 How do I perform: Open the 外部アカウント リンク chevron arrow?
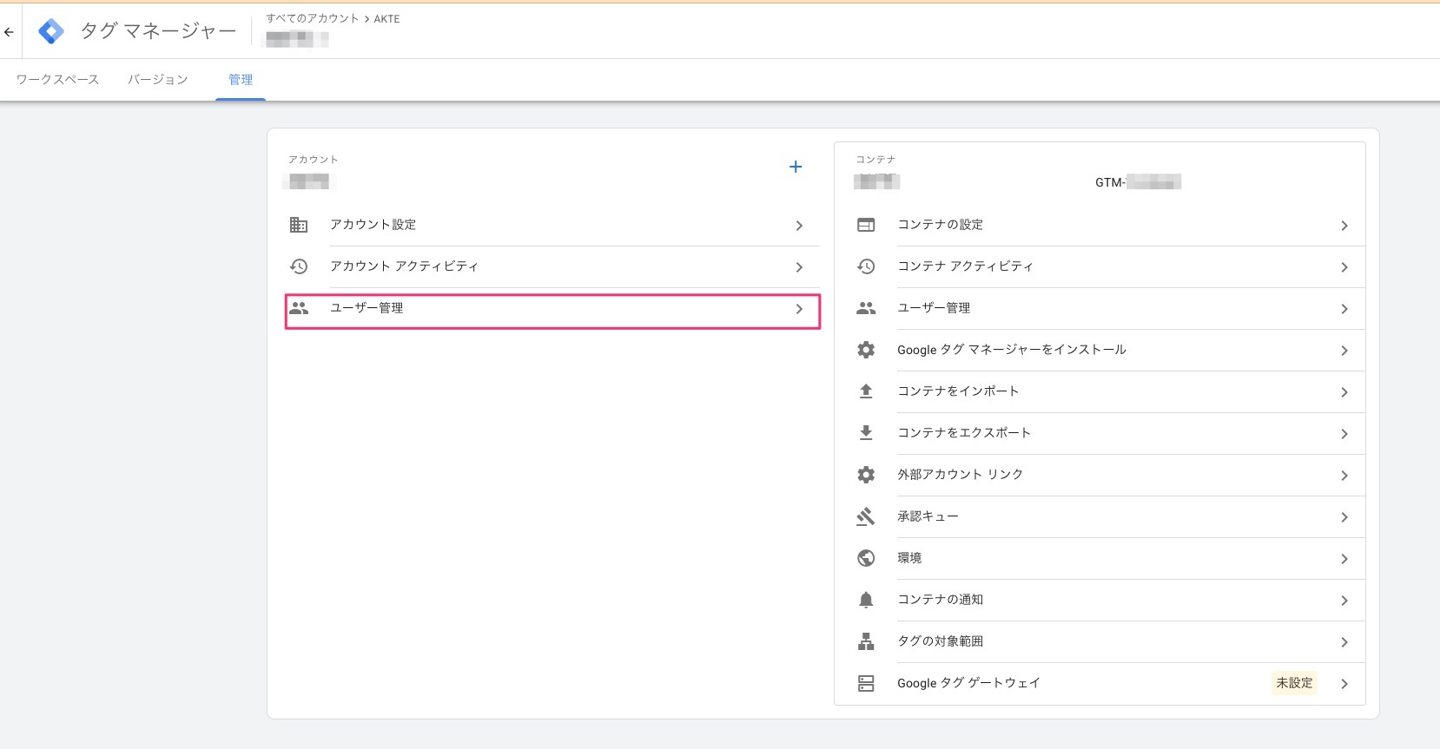pos(1344,476)
